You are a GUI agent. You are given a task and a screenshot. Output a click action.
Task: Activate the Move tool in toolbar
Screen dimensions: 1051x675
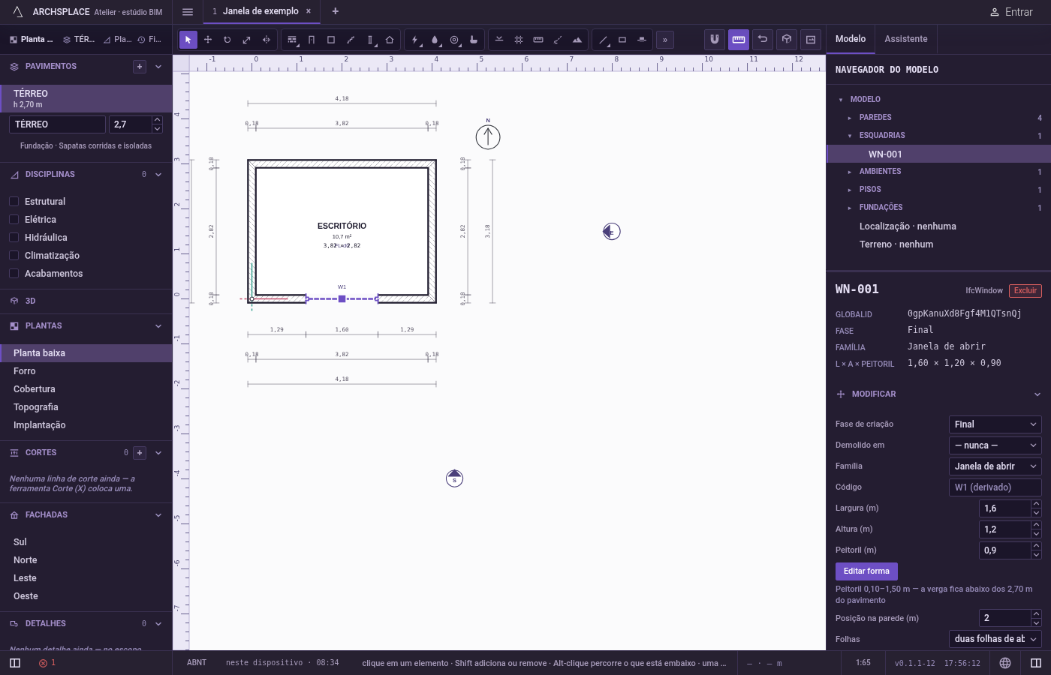pyautogui.click(x=208, y=40)
